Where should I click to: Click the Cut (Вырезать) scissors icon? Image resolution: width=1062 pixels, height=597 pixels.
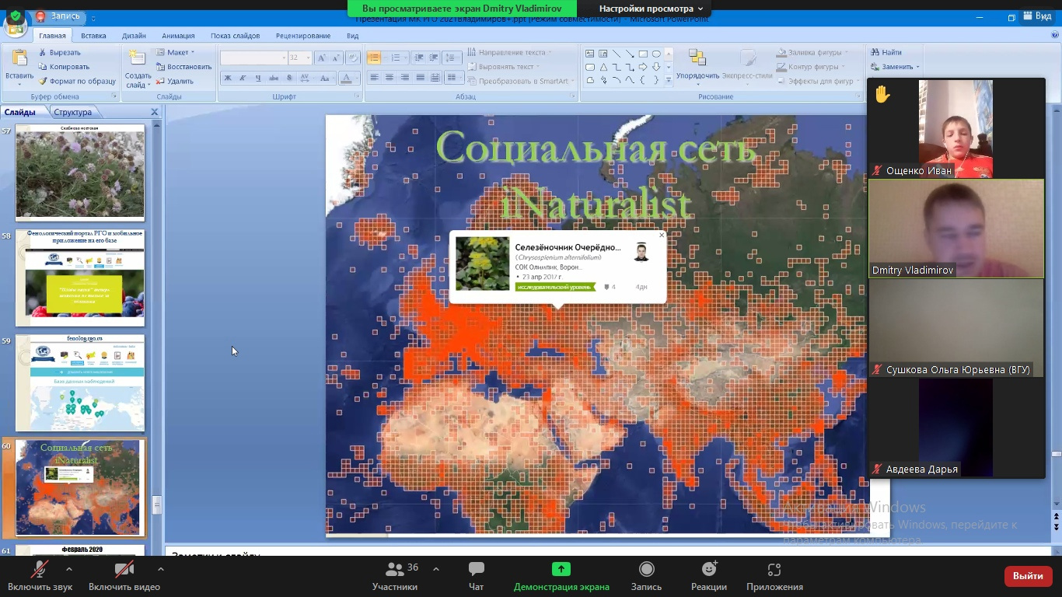point(43,52)
